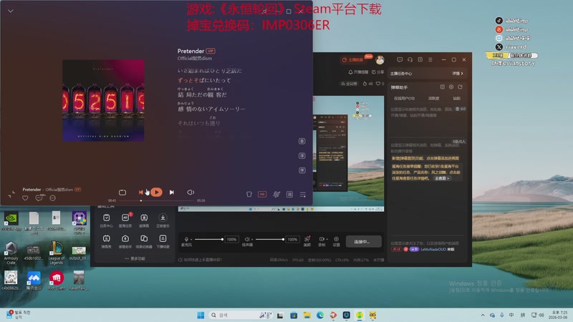Adjust the speaker volume slider
Screen dimensions: 573x322
pyautogui.click(x=270, y=239)
